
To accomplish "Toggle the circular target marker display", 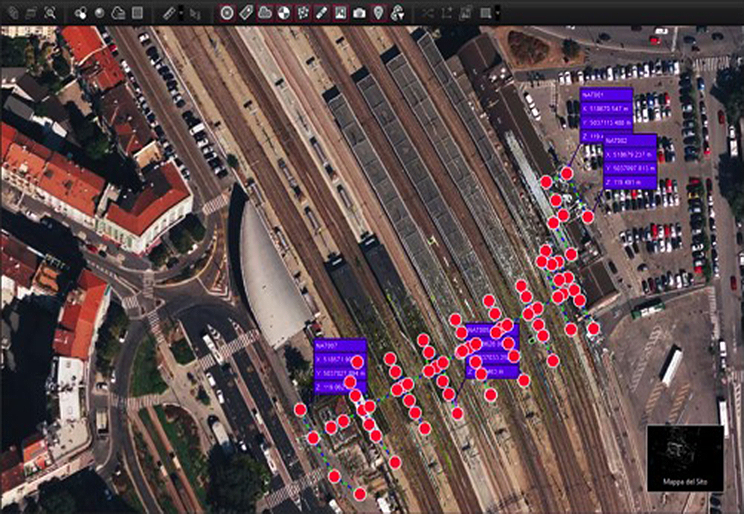I will (228, 13).
